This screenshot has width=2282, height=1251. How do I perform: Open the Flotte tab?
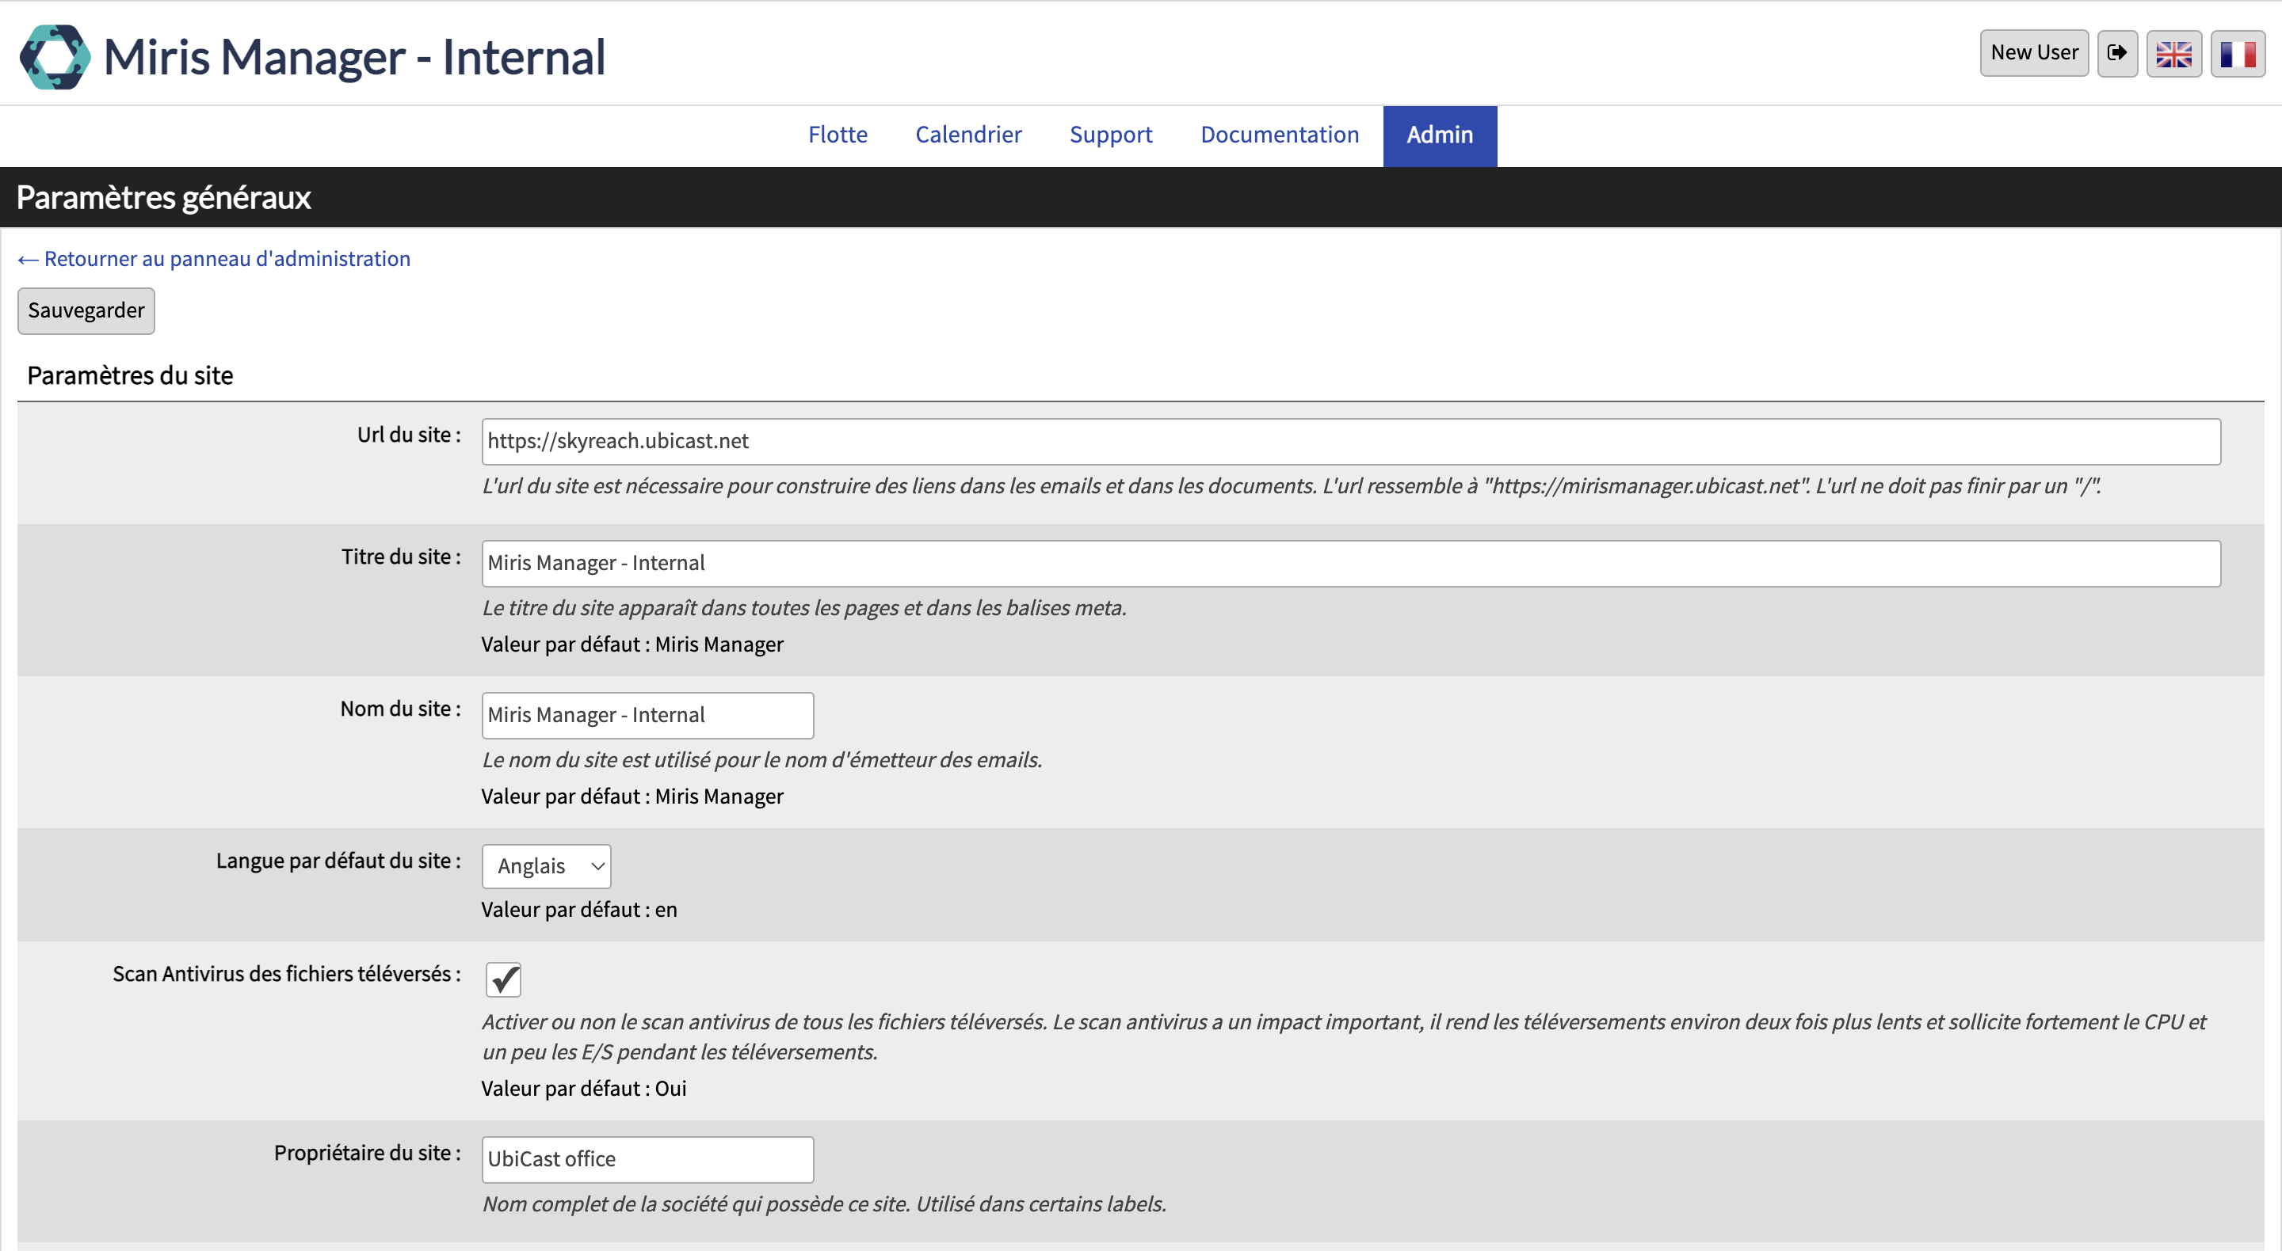pyautogui.click(x=838, y=135)
